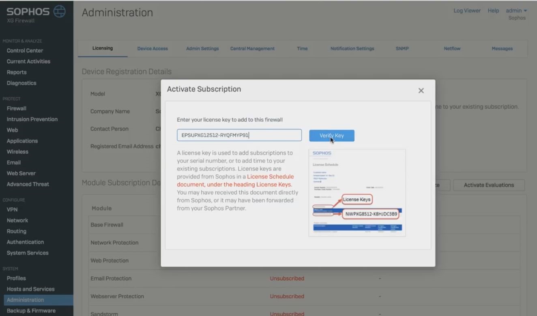Screen dimensions: 537x316
Task: Open VPN settings from sidebar
Action: [x=12, y=209]
